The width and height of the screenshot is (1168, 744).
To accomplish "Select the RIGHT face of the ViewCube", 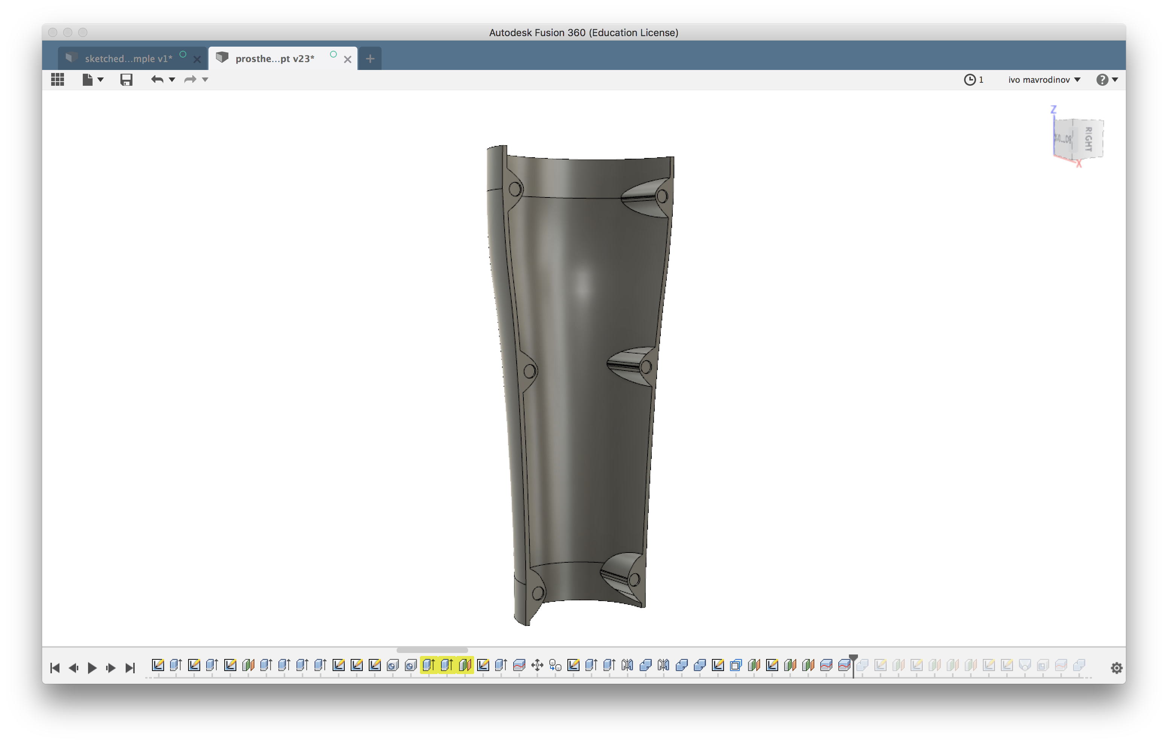I will (1089, 139).
